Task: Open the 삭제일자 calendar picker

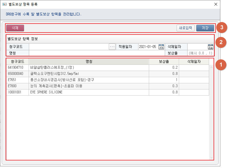Action: pyautogui.click(x=210, y=47)
